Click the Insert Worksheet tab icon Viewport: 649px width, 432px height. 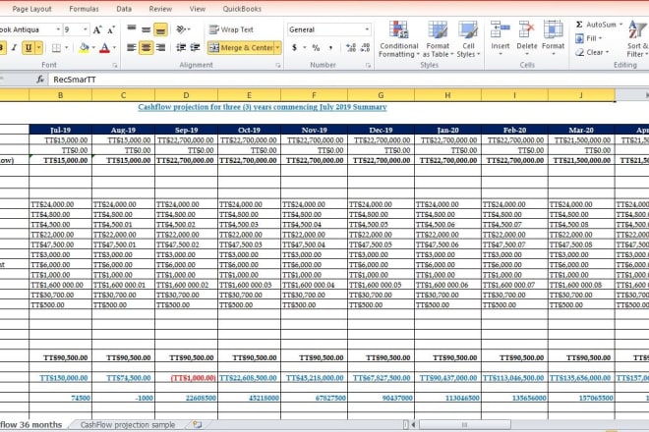[x=198, y=424]
